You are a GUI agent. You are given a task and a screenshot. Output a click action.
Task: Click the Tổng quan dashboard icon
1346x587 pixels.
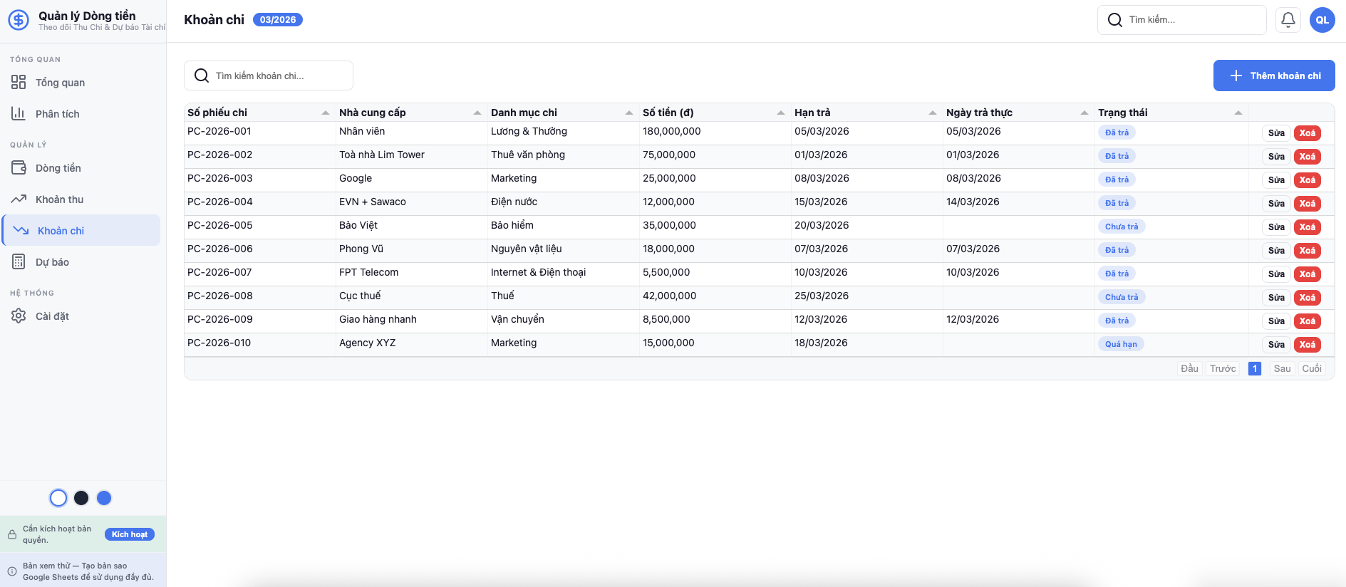click(x=19, y=83)
